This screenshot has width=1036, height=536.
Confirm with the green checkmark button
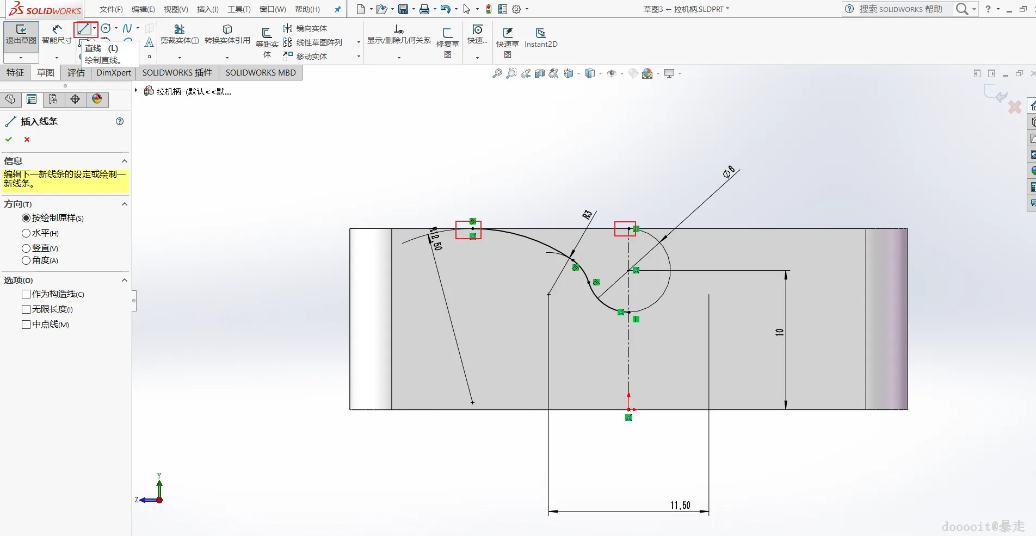click(9, 140)
